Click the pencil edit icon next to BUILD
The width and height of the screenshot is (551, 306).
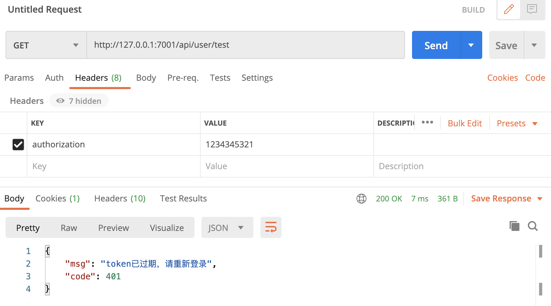(509, 9)
